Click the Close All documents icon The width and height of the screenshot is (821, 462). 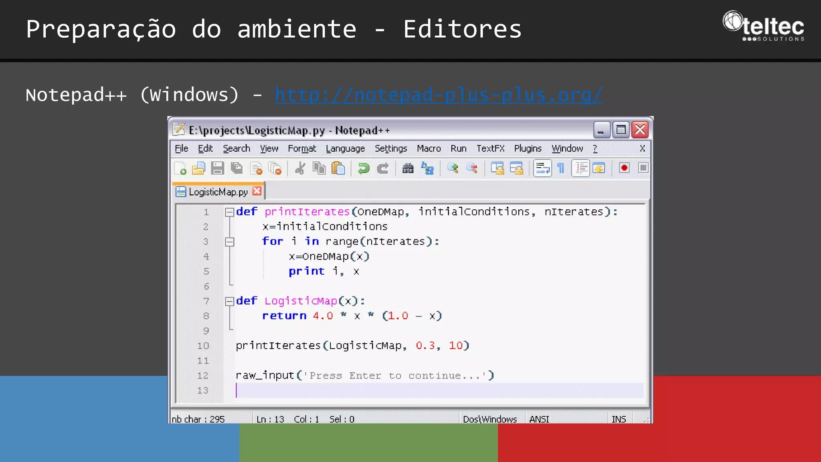tap(275, 168)
